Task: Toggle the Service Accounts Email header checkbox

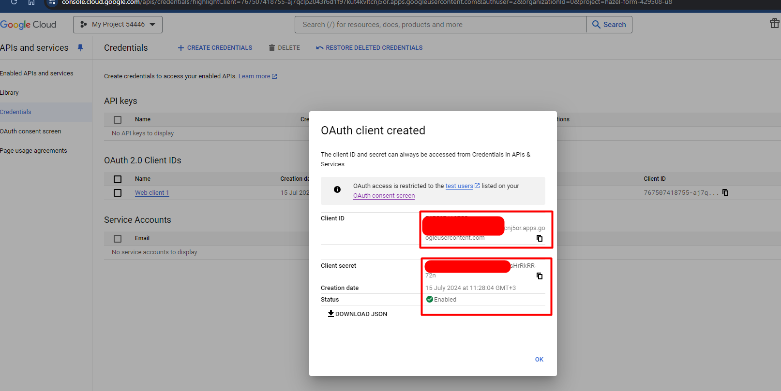Action: click(x=118, y=239)
